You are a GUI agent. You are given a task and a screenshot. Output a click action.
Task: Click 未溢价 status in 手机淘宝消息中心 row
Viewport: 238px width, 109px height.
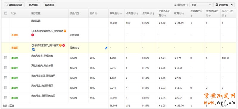click(15, 35)
